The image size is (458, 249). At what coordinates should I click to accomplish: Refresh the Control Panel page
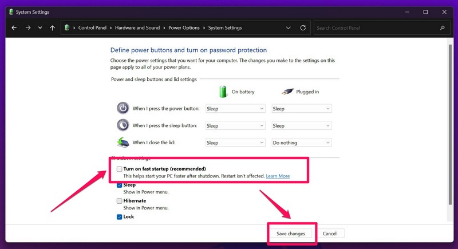(x=303, y=27)
